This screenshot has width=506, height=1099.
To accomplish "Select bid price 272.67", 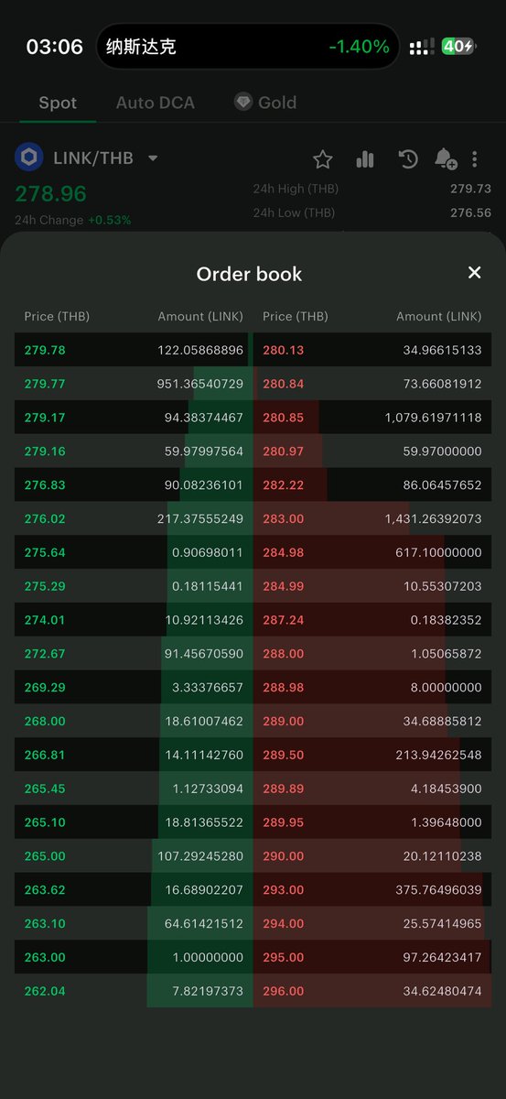I will click(45, 654).
